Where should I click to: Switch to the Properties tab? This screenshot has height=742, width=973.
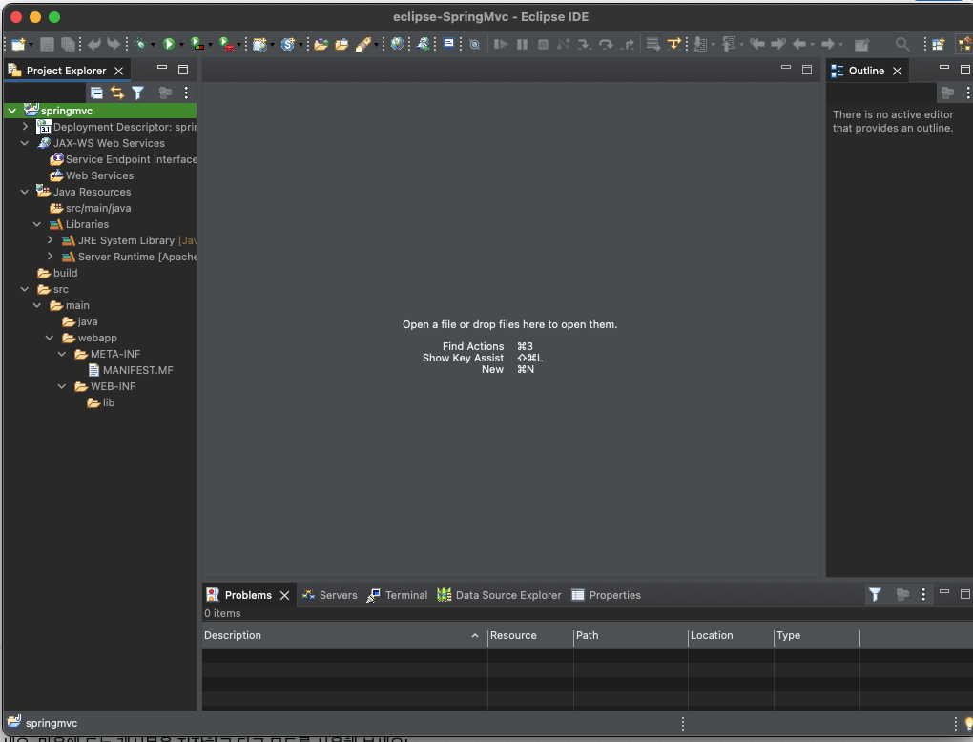pos(606,595)
